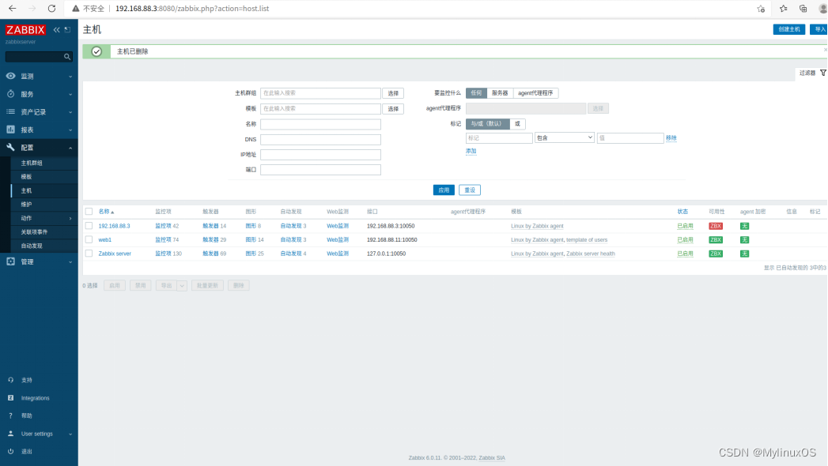Open the 导出 dropdown arrow
Screen dimensions: 828x466
pos(182,286)
